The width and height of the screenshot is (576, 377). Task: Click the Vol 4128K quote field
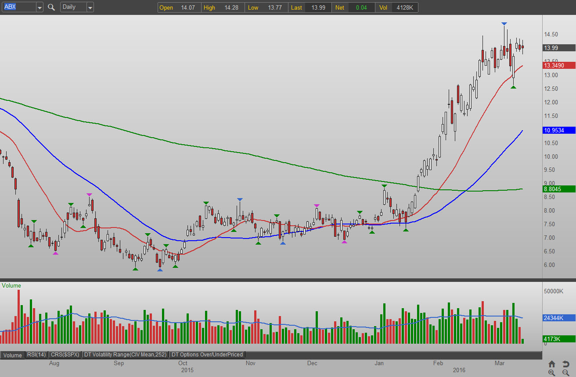(x=398, y=7)
